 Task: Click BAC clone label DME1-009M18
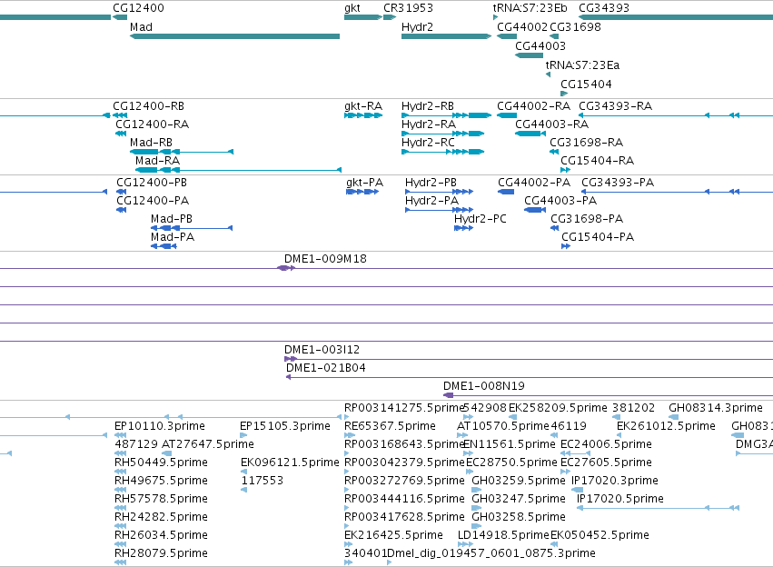tap(325, 259)
